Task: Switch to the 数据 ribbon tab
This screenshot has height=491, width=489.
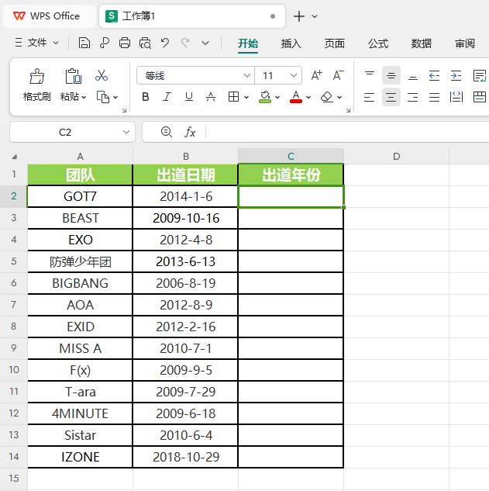Action: tap(421, 43)
